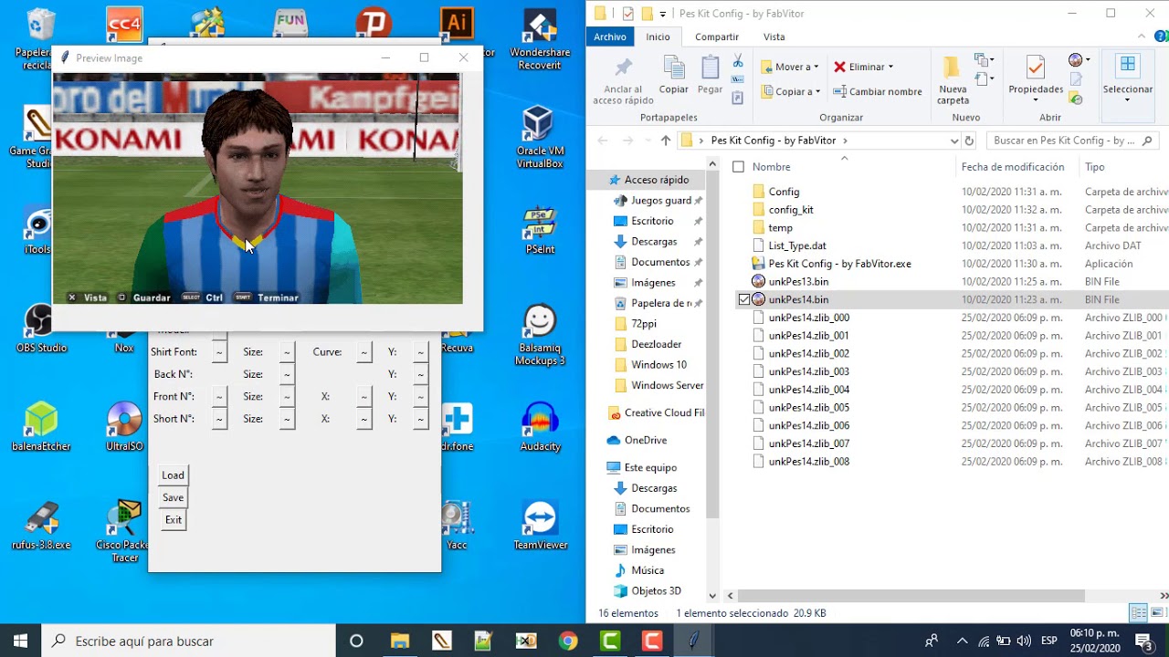Open UltraISO desktop icon

coord(124,427)
